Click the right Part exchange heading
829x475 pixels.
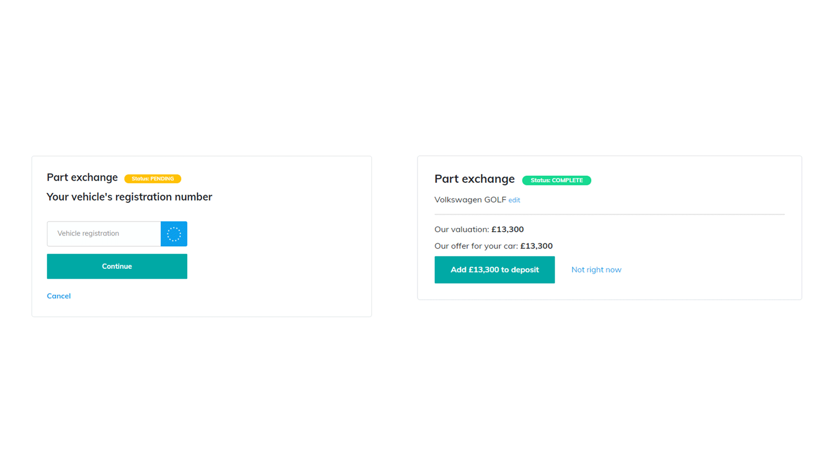point(475,179)
